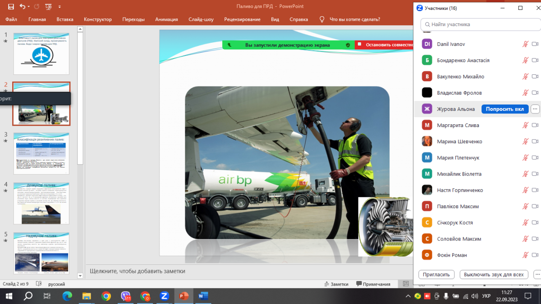The height and width of the screenshot is (304, 541).
Task: Expand the Undo history dropdown arrow
Action: click(x=29, y=7)
